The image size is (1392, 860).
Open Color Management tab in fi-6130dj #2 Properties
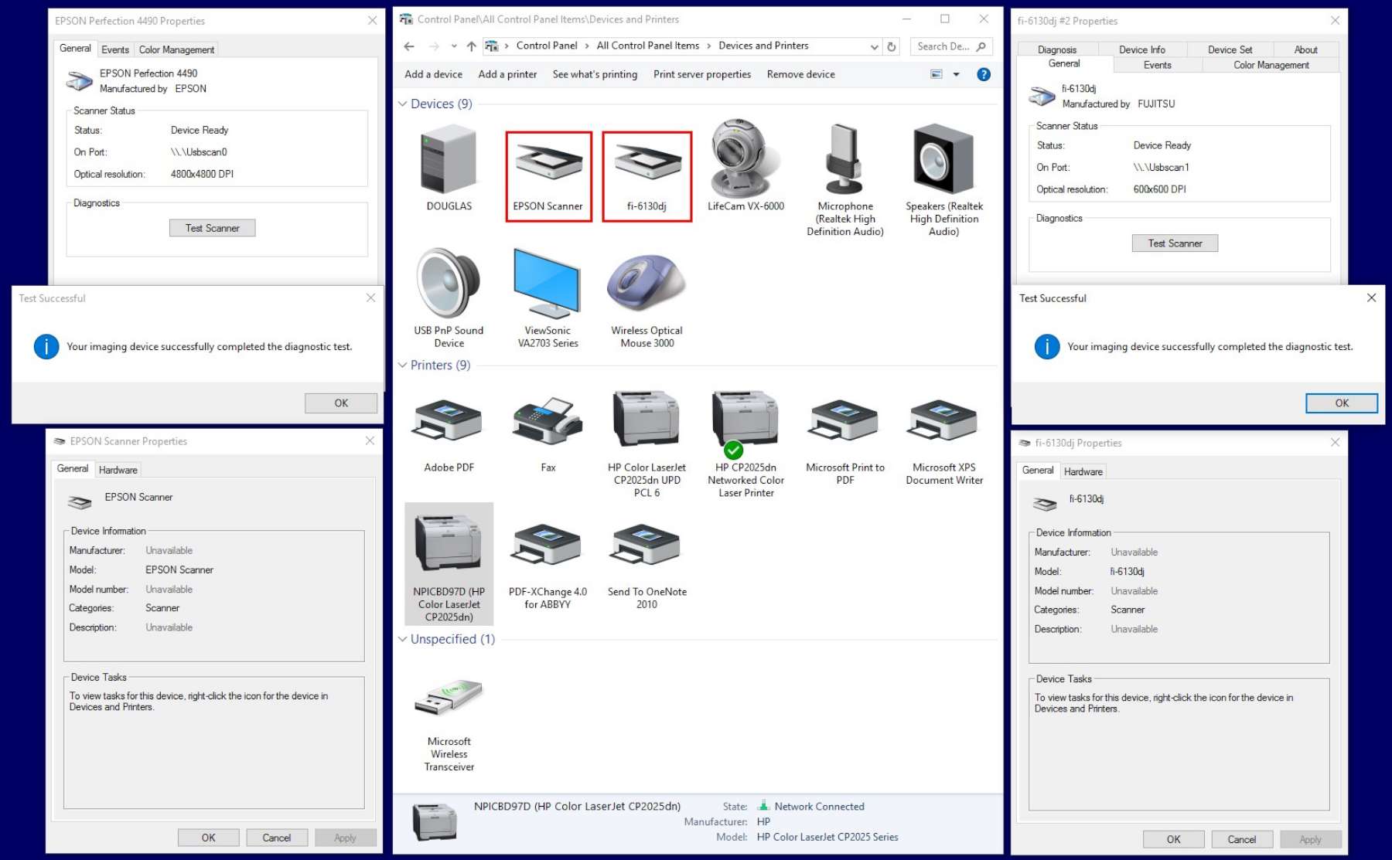click(1271, 65)
